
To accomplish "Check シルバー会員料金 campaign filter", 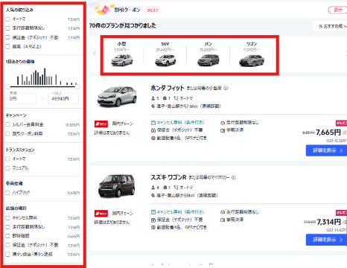I will (x=7, y=124).
